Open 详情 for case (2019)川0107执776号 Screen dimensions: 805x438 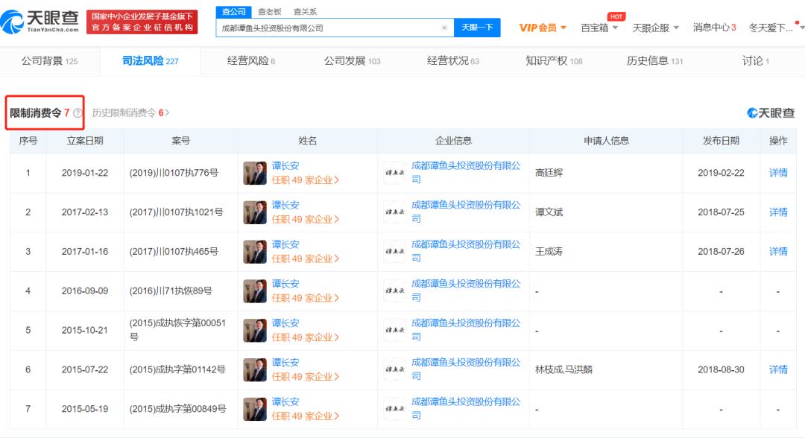tap(777, 172)
